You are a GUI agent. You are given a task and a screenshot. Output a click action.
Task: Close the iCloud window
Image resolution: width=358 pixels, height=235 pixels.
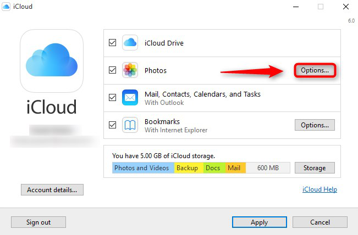(x=346, y=7)
